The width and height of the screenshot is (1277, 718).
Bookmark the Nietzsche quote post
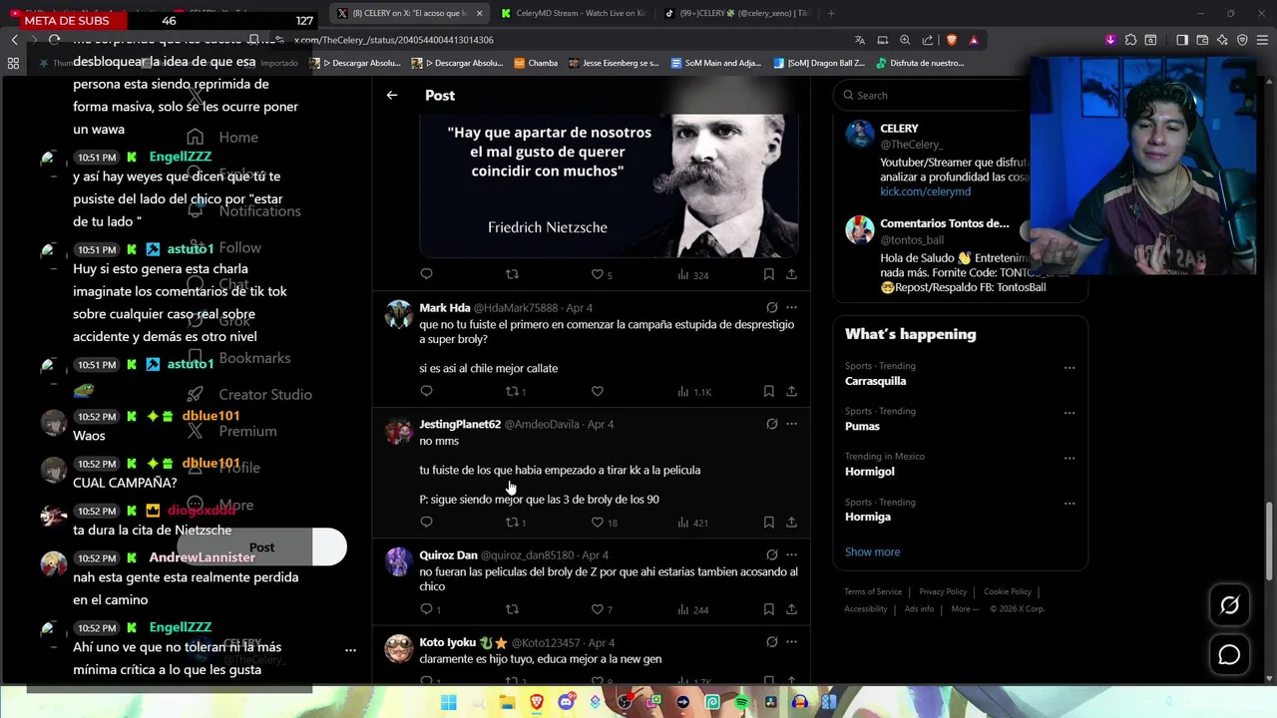click(x=768, y=274)
